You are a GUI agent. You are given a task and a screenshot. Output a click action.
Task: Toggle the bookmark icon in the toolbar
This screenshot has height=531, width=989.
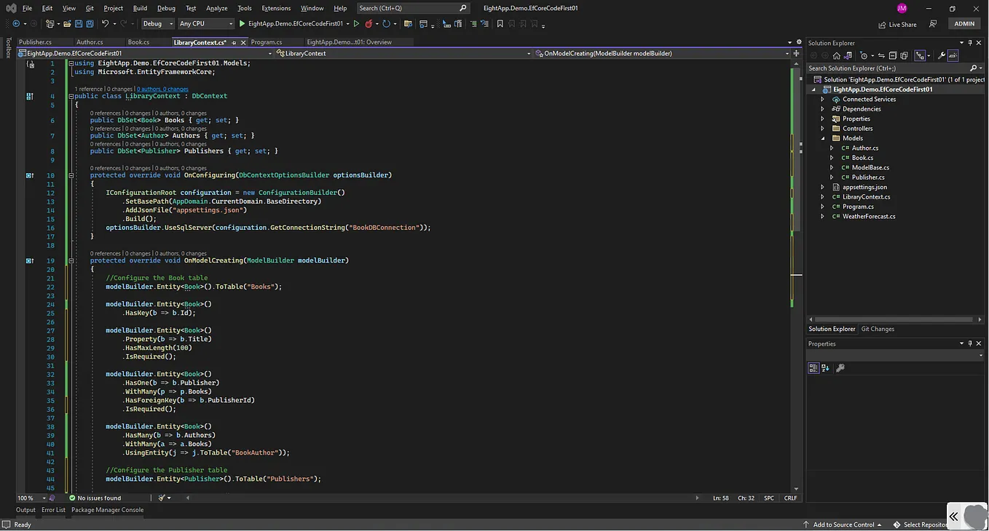500,23
